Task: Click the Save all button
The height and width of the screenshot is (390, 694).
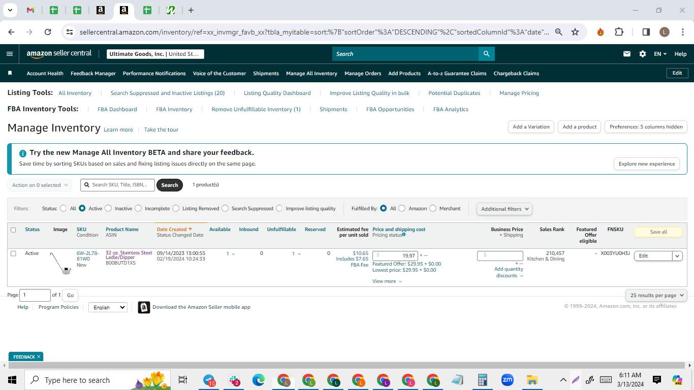Action: [658, 232]
